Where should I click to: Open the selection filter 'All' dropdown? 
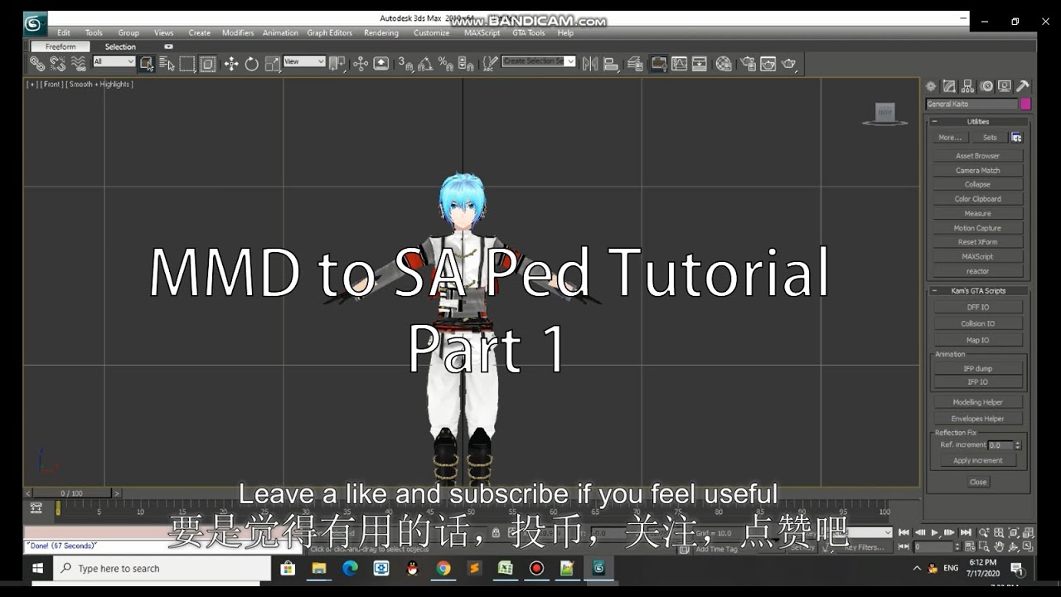(x=114, y=61)
